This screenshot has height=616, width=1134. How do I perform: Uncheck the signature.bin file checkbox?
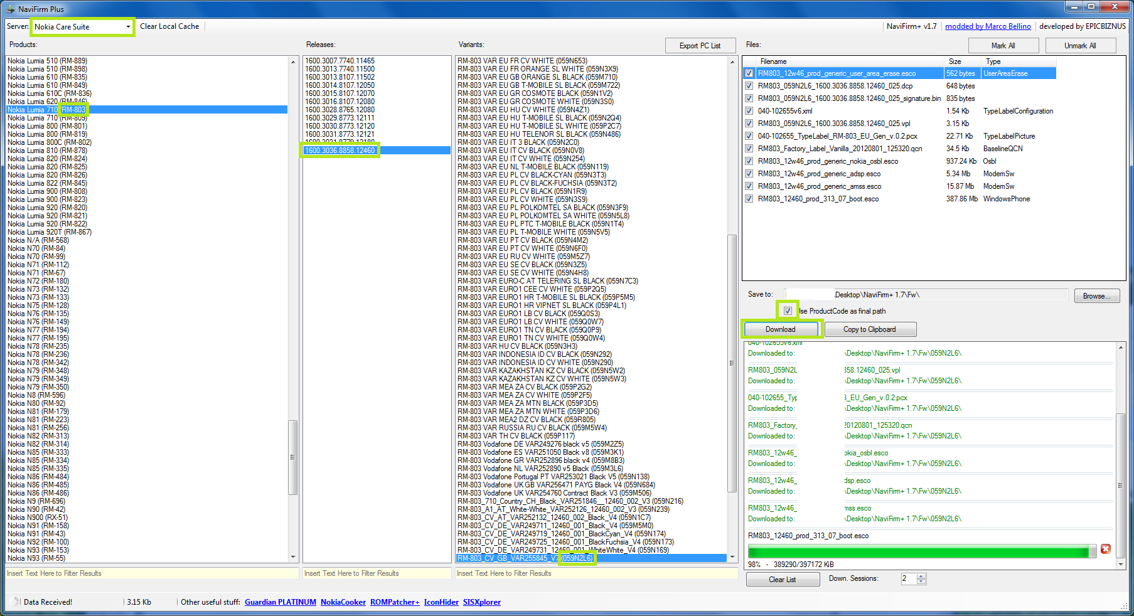(749, 98)
